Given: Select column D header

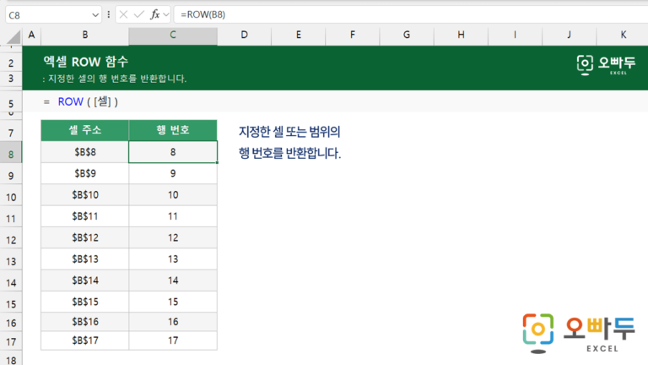Looking at the screenshot, I should coord(244,35).
